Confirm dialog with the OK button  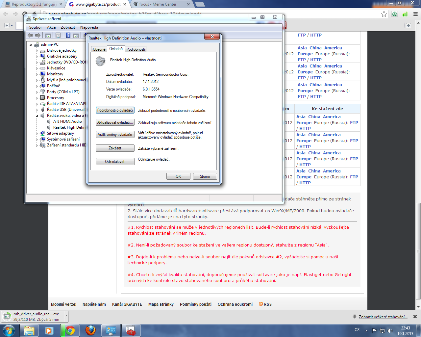tap(178, 176)
